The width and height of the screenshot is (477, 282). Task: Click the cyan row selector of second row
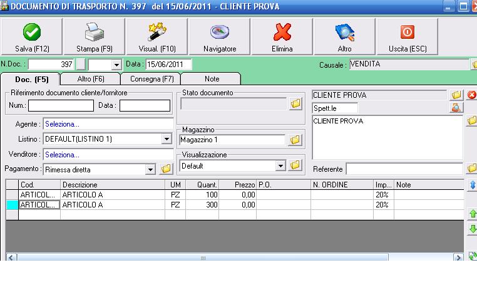[12, 205]
